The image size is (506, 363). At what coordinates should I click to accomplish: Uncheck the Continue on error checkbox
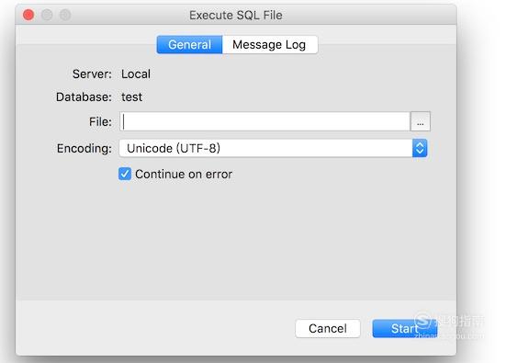tap(125, 174)
